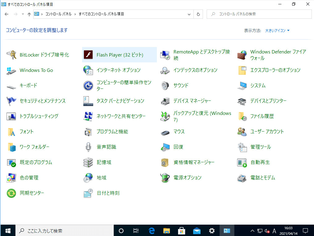
Task: Open デバイス マネージャー icon
Action: (x=165, y=101)
